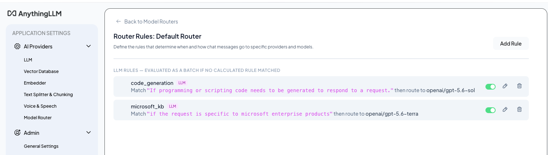
Task: Click the AI Providers gear icon
Action: tap(17, 46)
